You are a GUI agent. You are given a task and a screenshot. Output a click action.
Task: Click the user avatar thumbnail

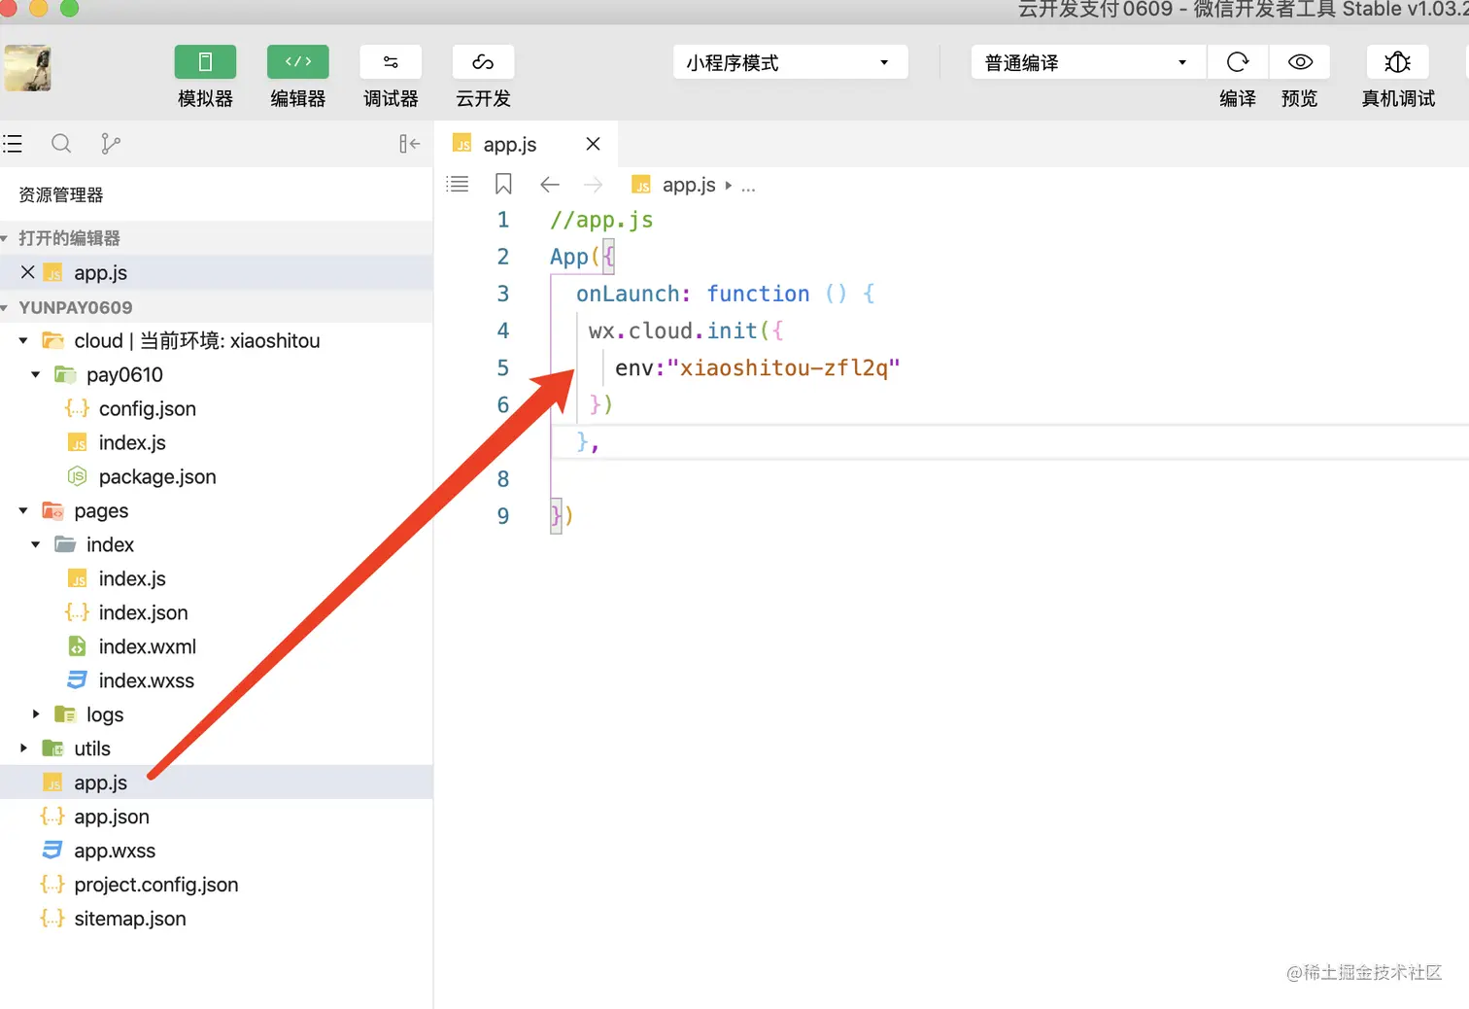click(x=27, y=68)
